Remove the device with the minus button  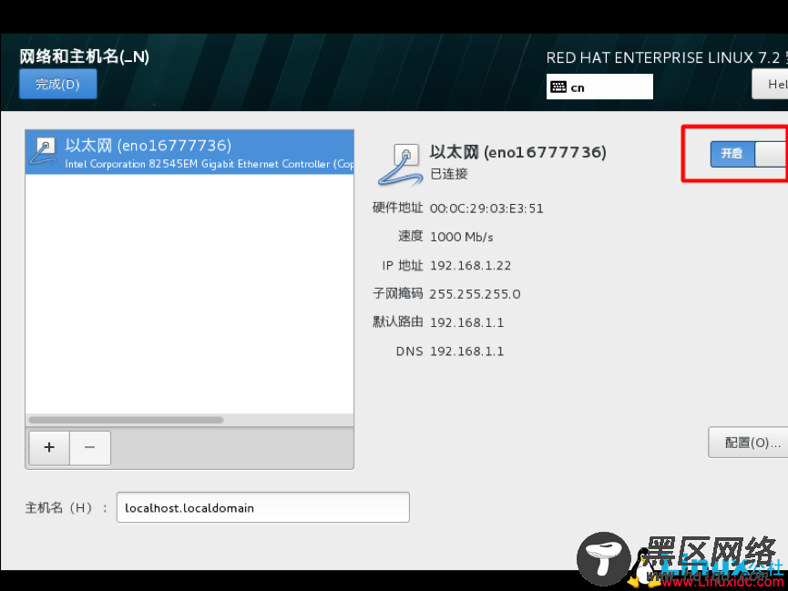(x=90, y=447)
